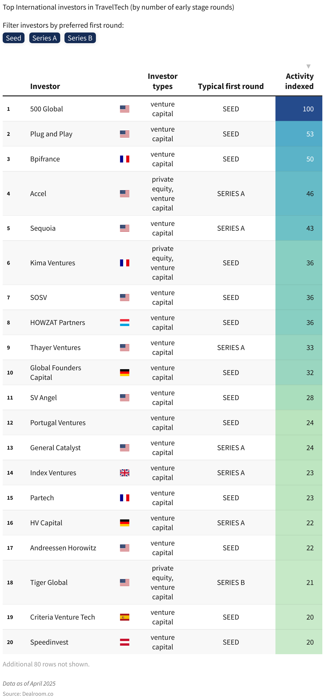Click the dark blue 100 activity cell
The width and height of the screenshot is (325, 700).
[299, 109]
